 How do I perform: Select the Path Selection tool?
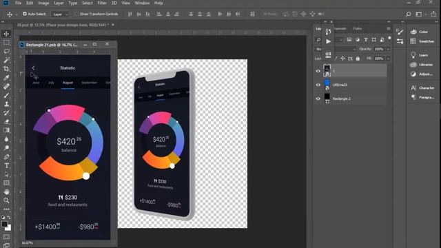pos(6,174)
